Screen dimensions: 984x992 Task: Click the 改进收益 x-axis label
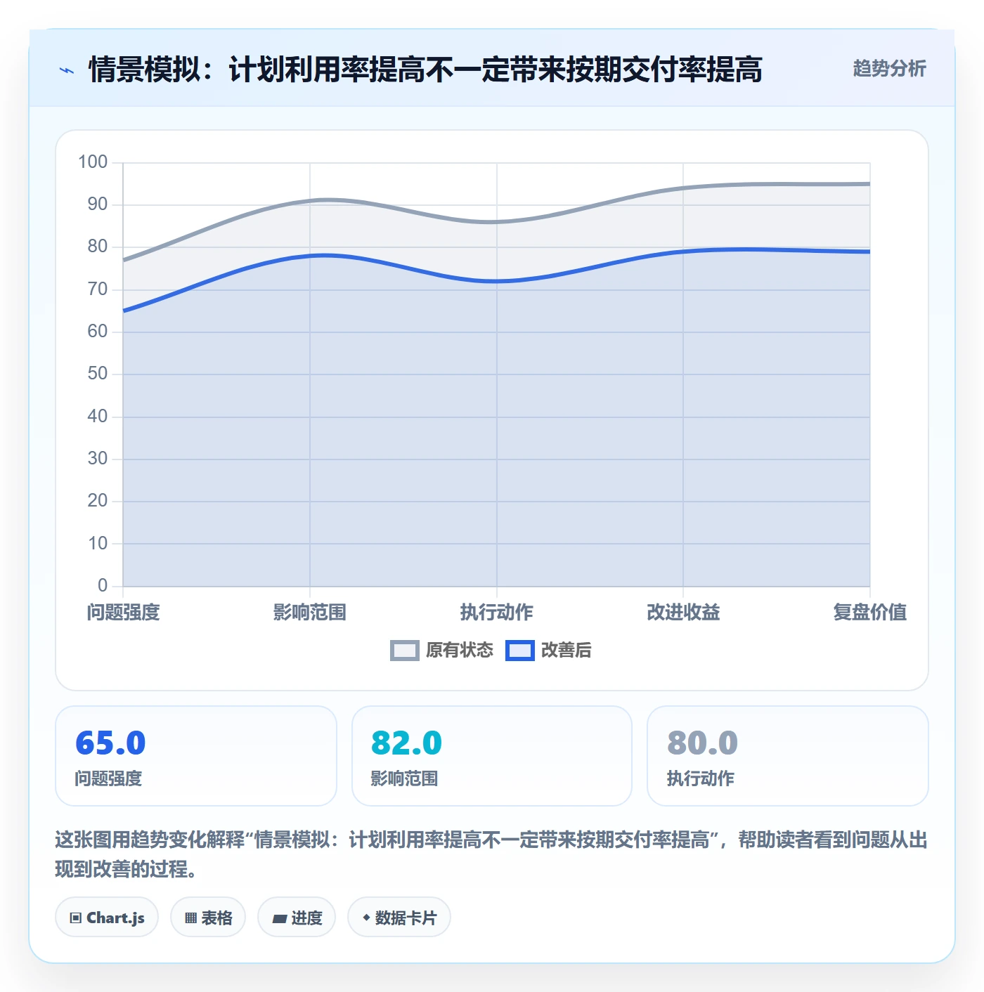[x=683, y=612]
